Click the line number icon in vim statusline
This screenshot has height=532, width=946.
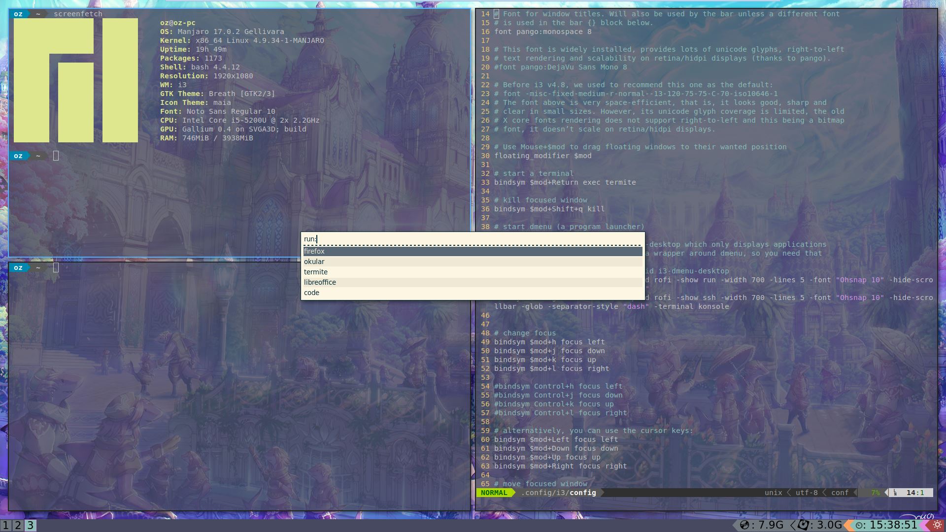pos(895,493)
